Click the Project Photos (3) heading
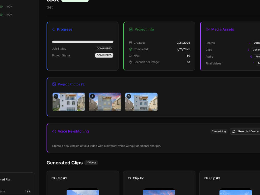 pos(72,84)
